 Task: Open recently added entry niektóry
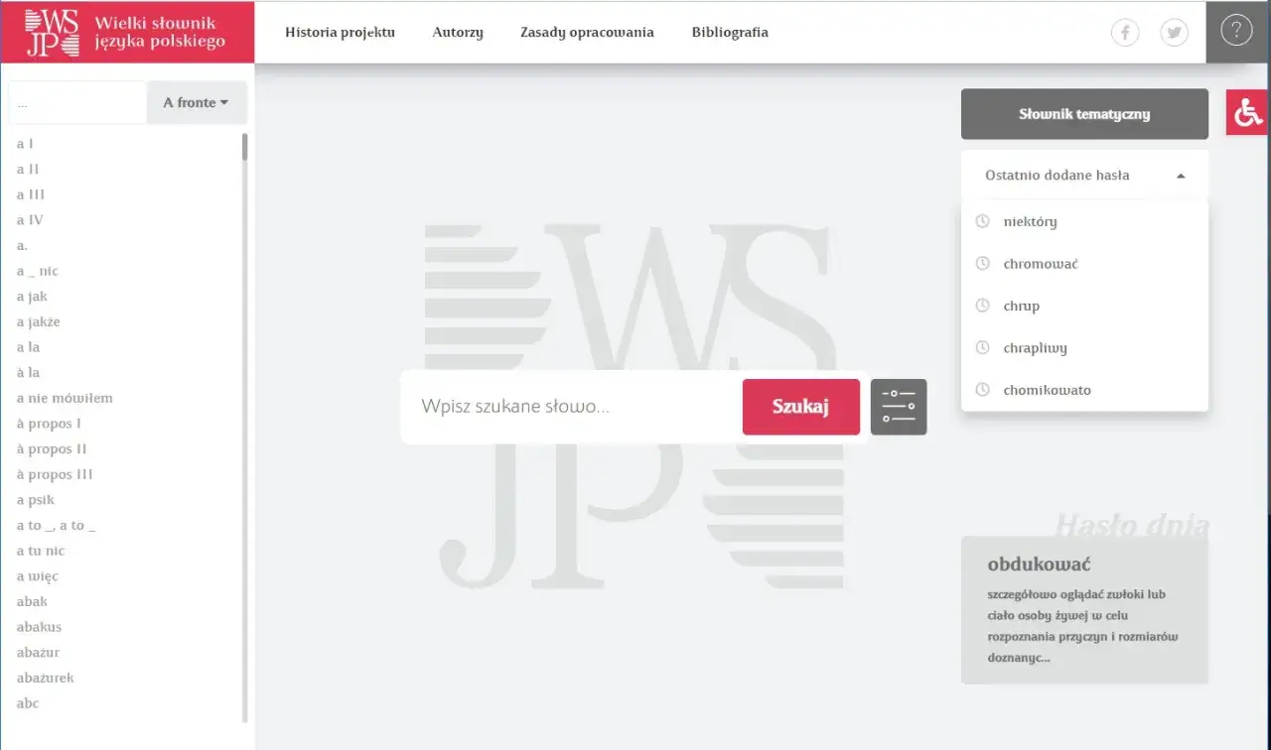(1030, 221)
